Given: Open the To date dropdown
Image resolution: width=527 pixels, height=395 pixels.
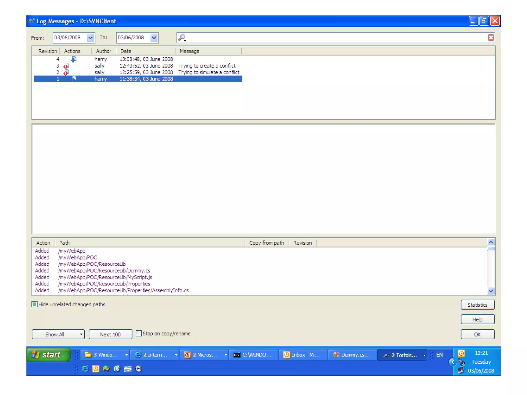Looking at the screenshot, I should (154, 38).
